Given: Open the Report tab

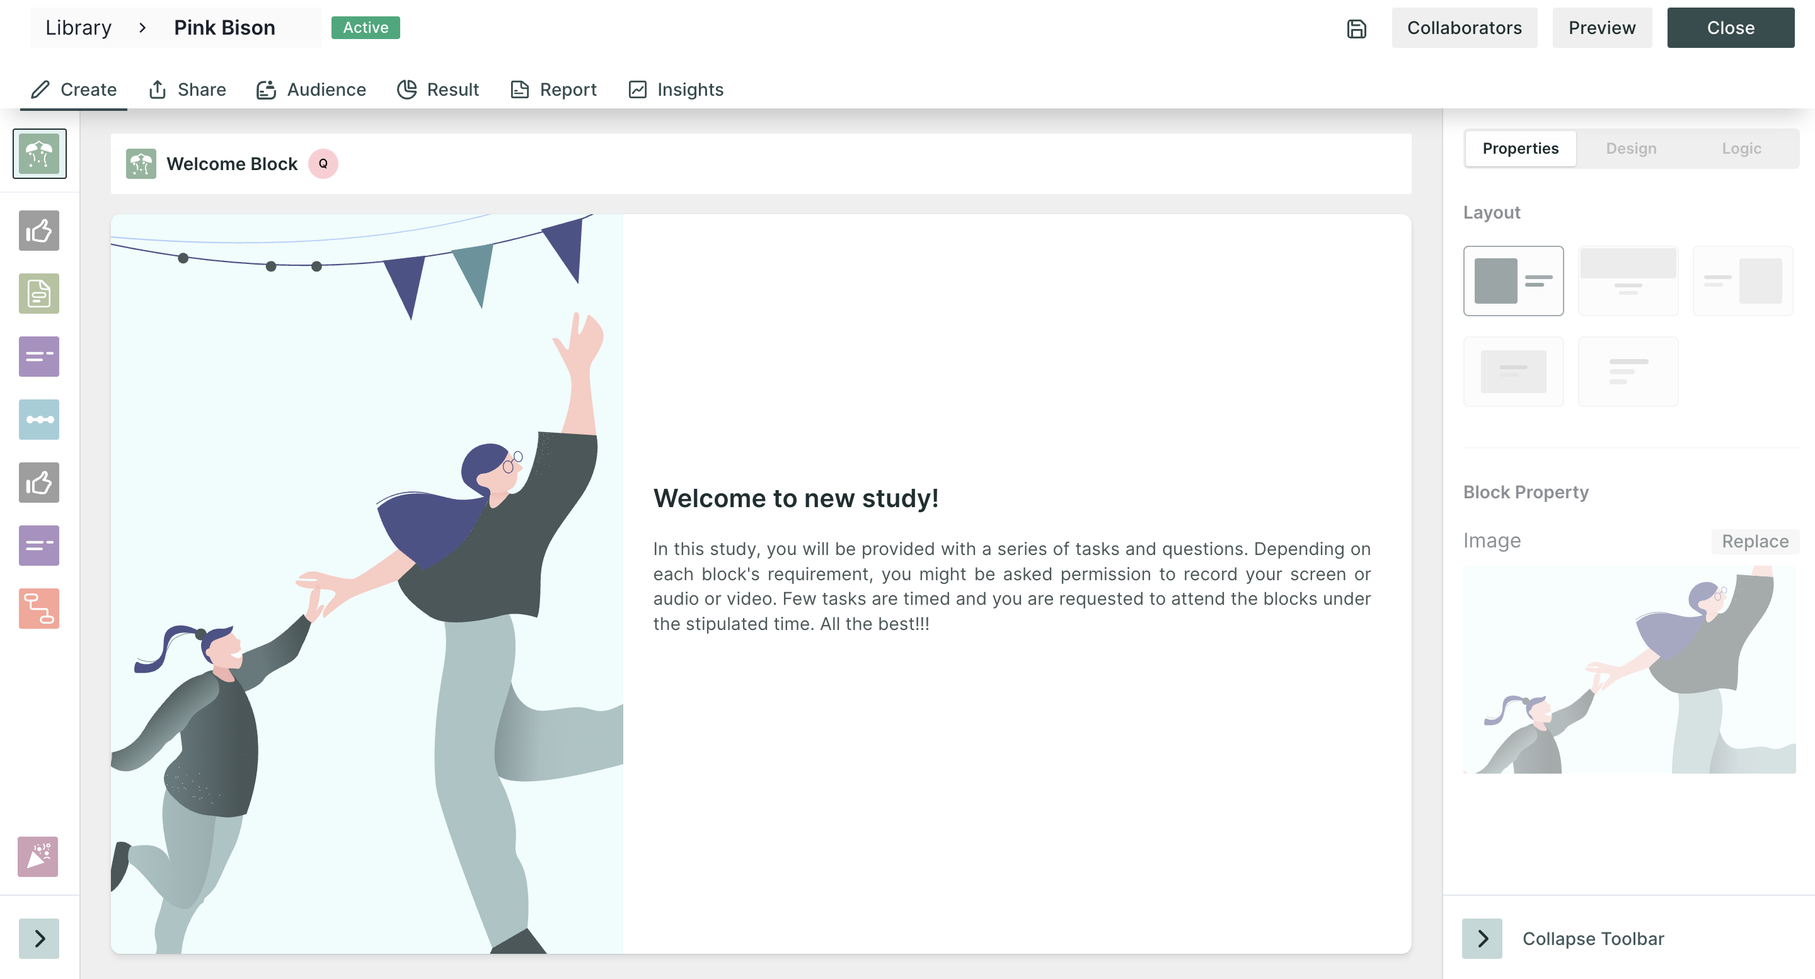Looking at the screenshot, I should (553, 89).
